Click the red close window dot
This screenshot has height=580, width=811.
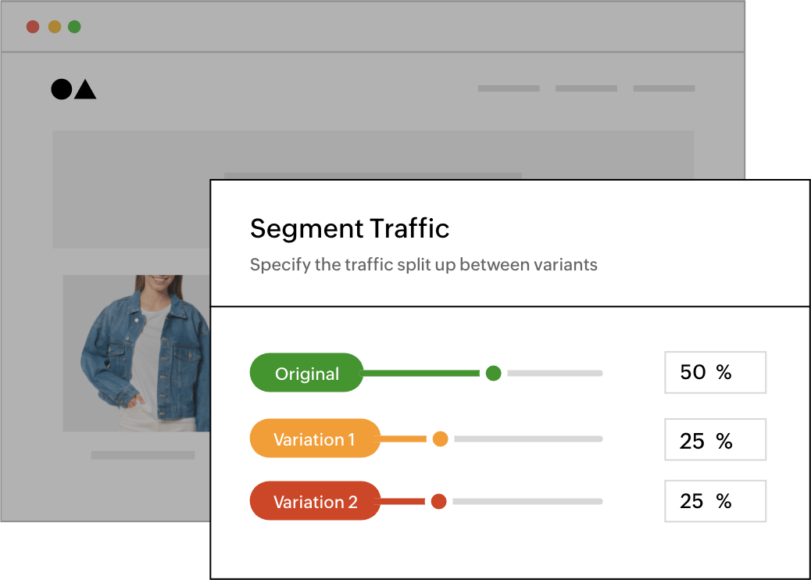coord(33,27)
